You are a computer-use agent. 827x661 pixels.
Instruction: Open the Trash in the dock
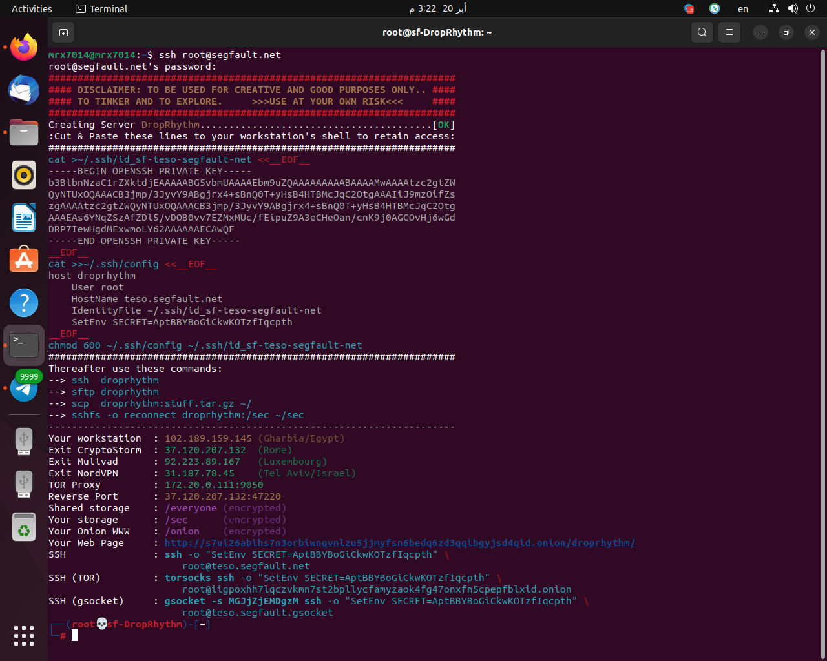(24, 527)
